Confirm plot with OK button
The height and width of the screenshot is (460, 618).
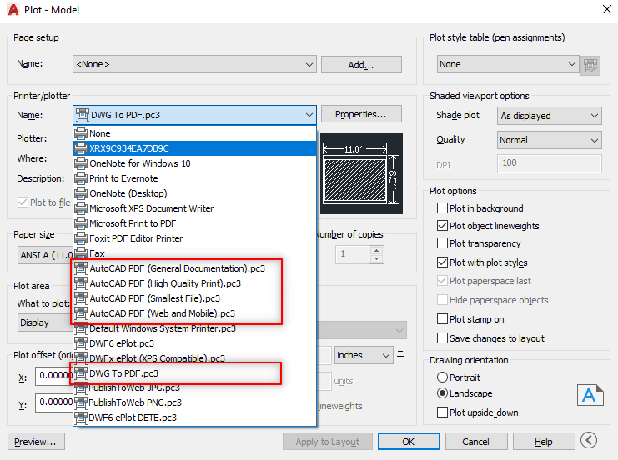(x=409, y=442)
